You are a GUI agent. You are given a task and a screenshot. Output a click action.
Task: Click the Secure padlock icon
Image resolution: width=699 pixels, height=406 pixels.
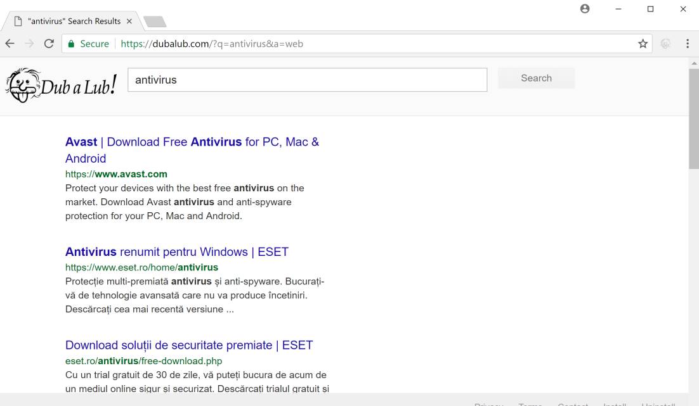pos(72,44)
